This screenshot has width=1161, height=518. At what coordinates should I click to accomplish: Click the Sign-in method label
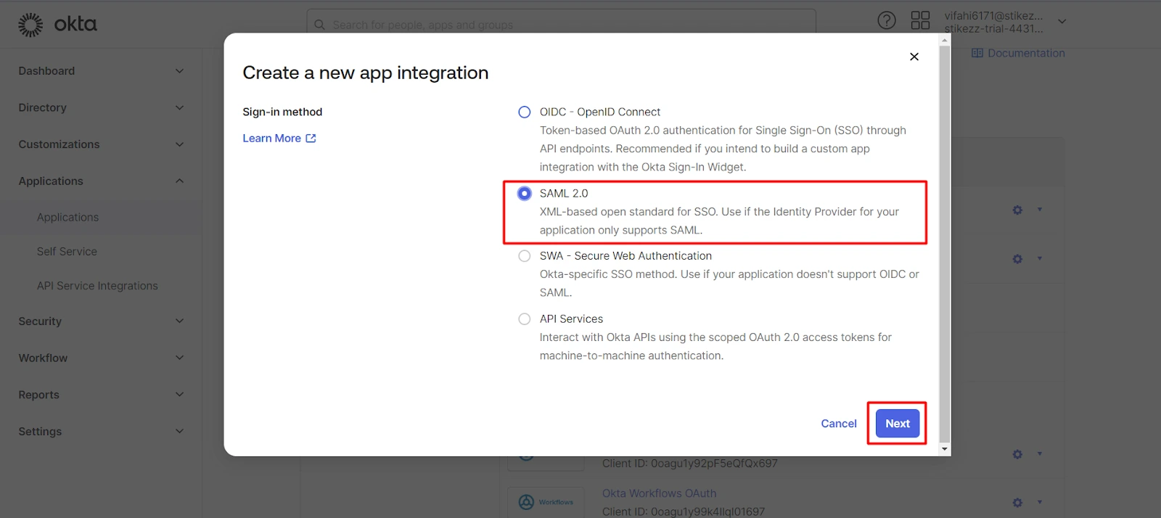point(282,112)
